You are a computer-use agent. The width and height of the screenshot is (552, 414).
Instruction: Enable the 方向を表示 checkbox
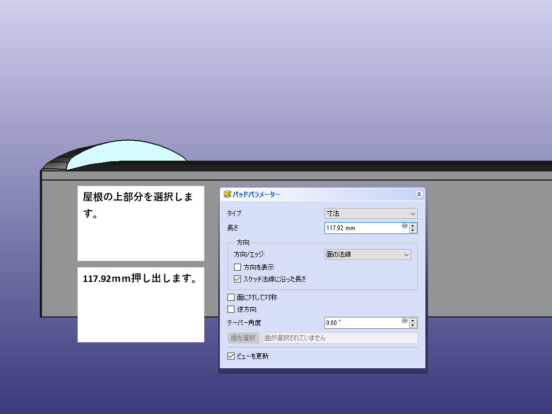point(238,267)
